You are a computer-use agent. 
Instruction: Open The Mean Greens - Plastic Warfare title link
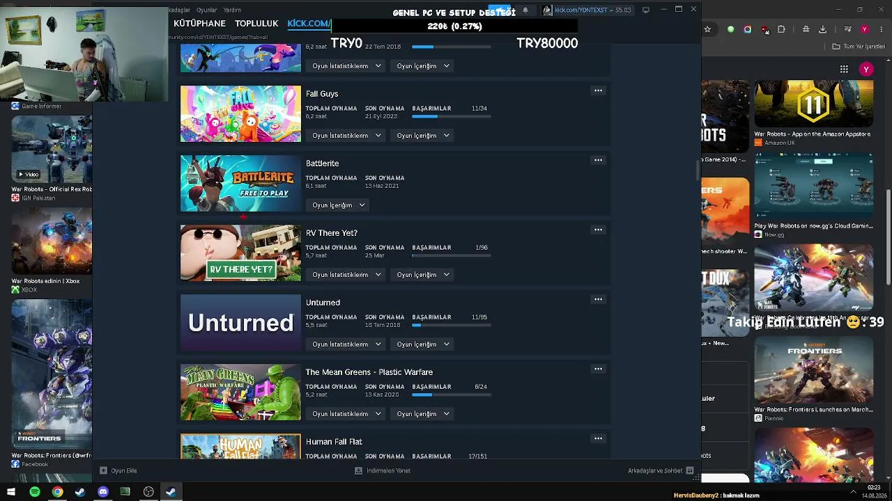(369, 372)
